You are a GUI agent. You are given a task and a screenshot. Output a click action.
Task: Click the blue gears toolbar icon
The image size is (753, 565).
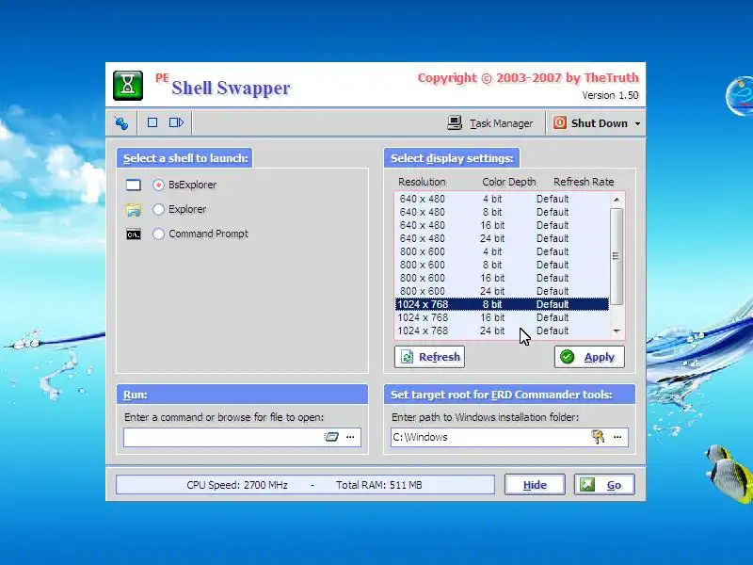click(121, 123)
